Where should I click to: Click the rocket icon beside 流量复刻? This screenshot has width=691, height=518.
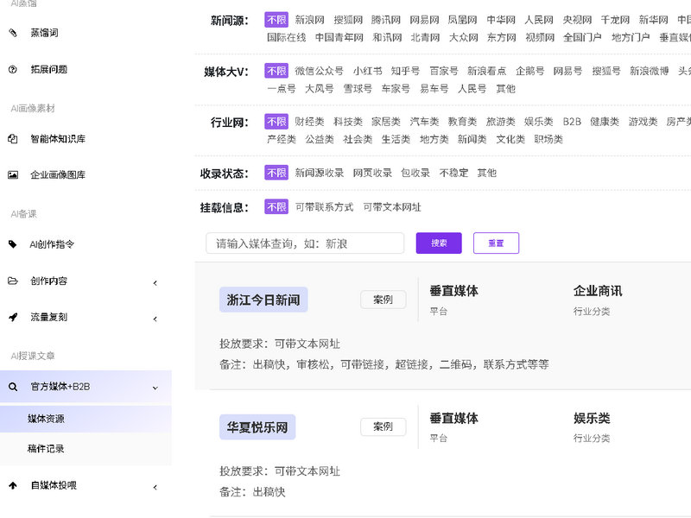[x=12, y=317]
